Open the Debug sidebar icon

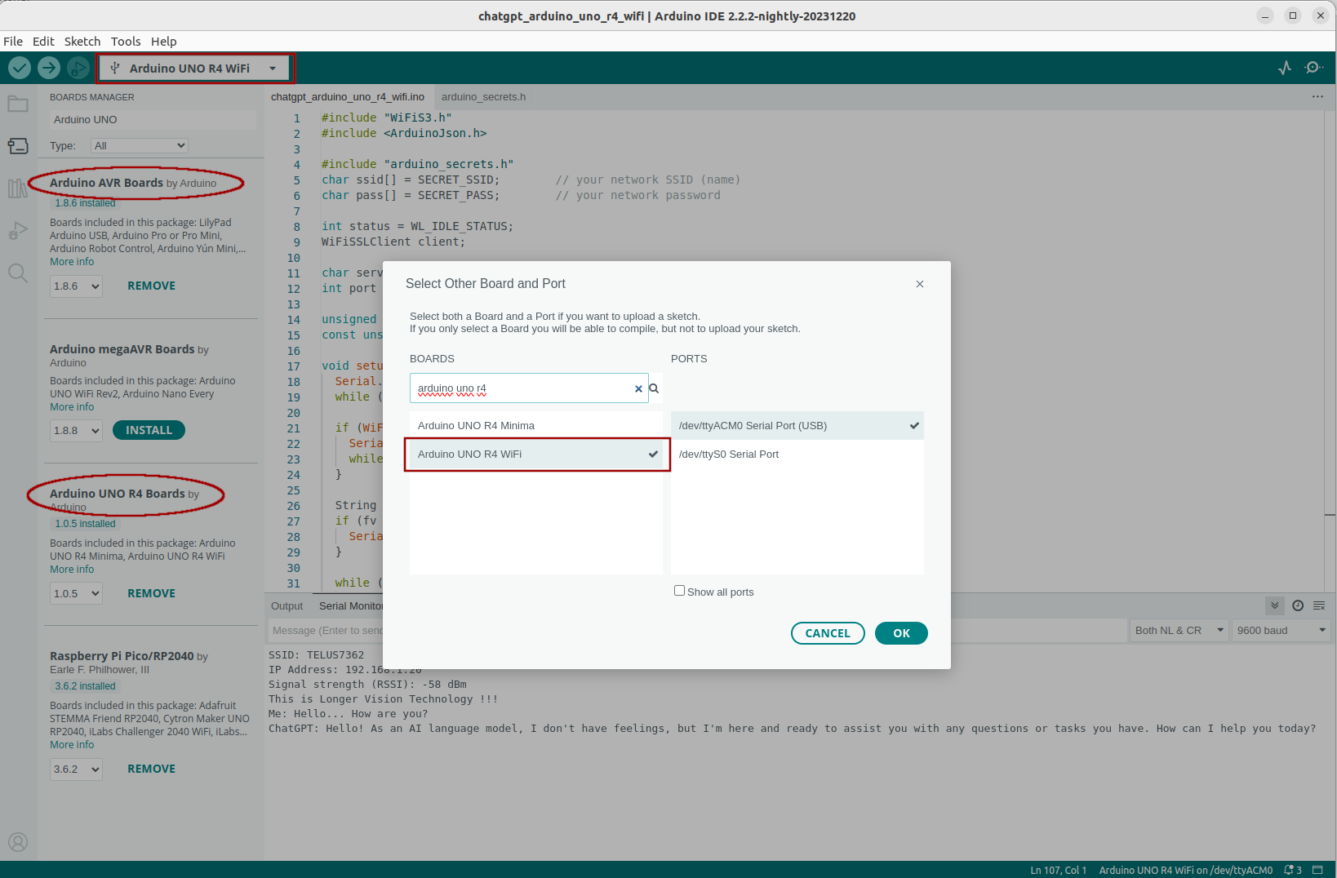(18, 231)
